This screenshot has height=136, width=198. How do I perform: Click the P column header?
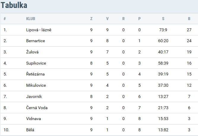pyautogui.click(x=140, y=19)
